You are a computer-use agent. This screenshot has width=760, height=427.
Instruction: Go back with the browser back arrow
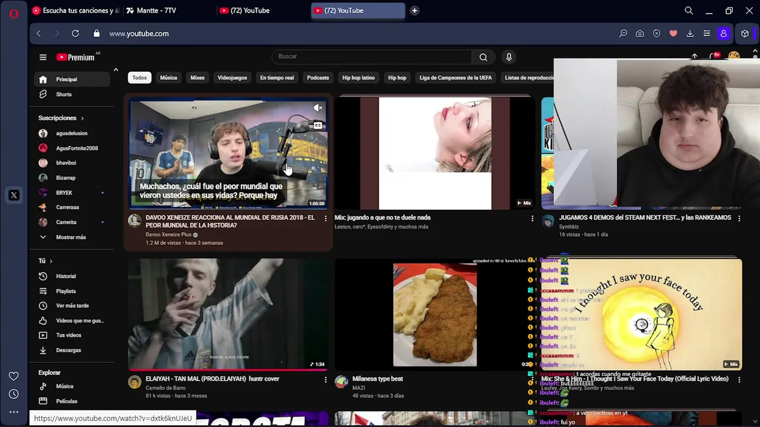[x=39, y=34]
